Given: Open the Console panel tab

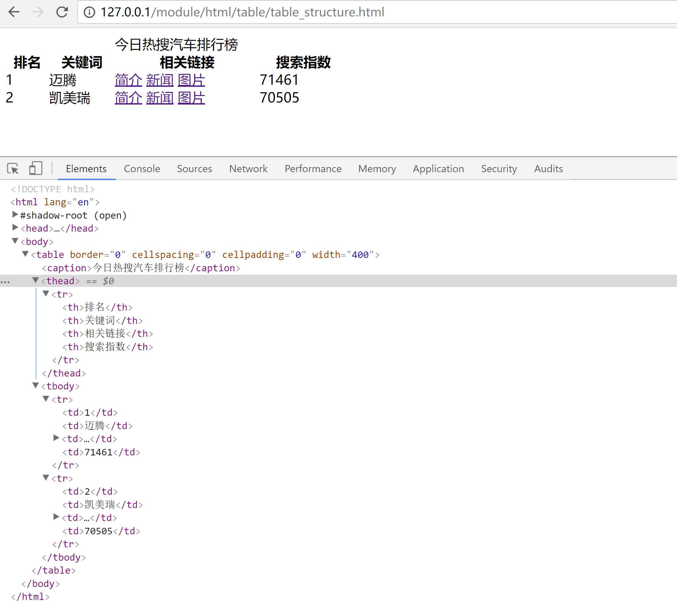Looking at the screenshot, I should (x=142, y=168).
